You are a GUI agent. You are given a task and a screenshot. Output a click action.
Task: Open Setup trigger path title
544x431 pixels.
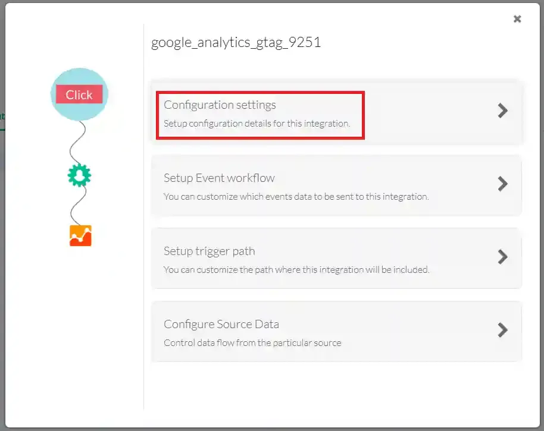pos(209,251)
